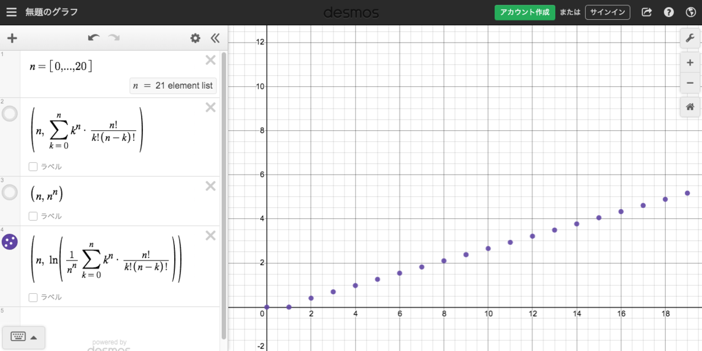Click the サインイン button
Image resolution: width=702 pixels, height=351 pixels.
pyautogui.click(x=608, y=12)
